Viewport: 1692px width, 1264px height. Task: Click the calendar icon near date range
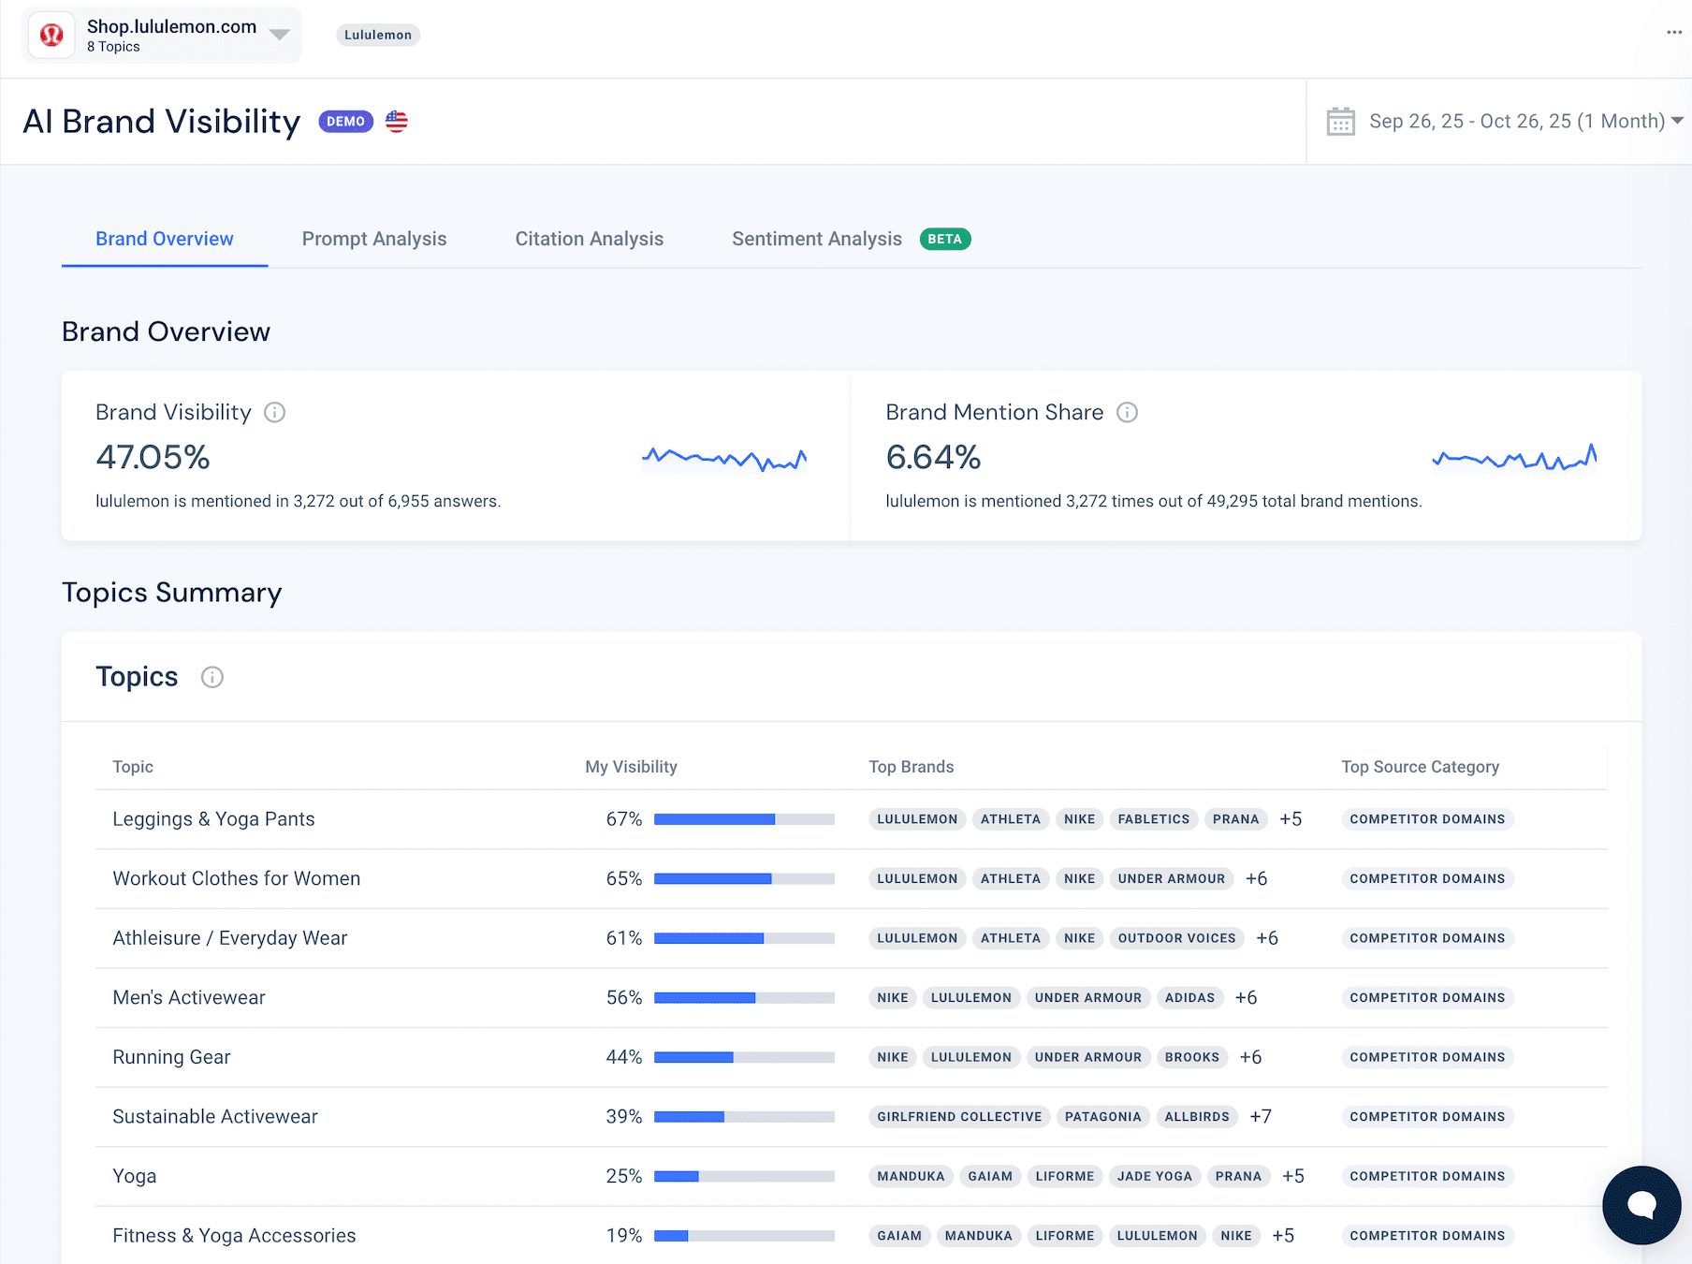click(1341, 121)
